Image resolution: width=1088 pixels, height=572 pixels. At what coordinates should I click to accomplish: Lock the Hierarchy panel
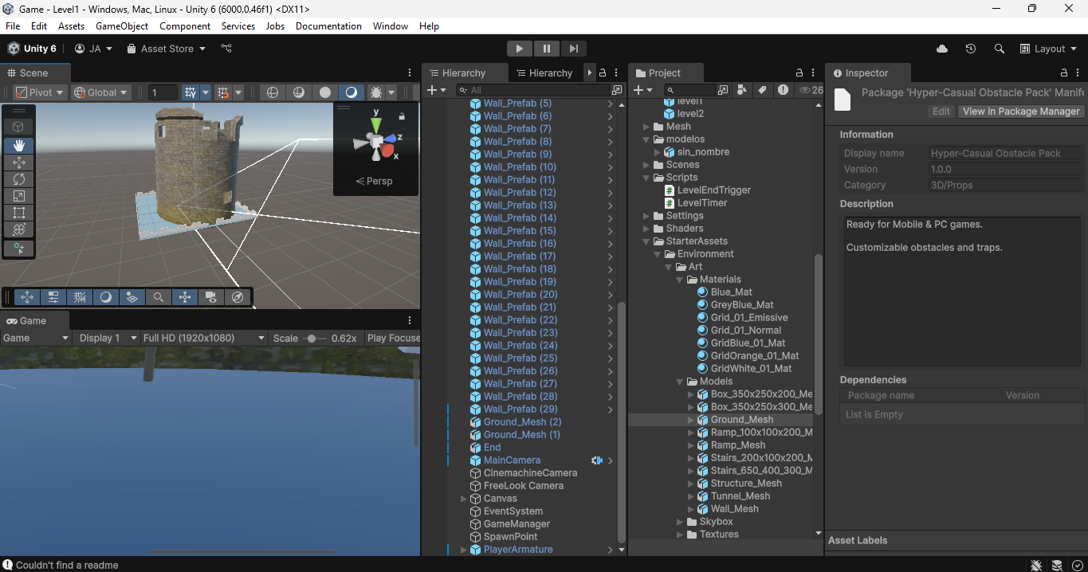pos(603,72)
